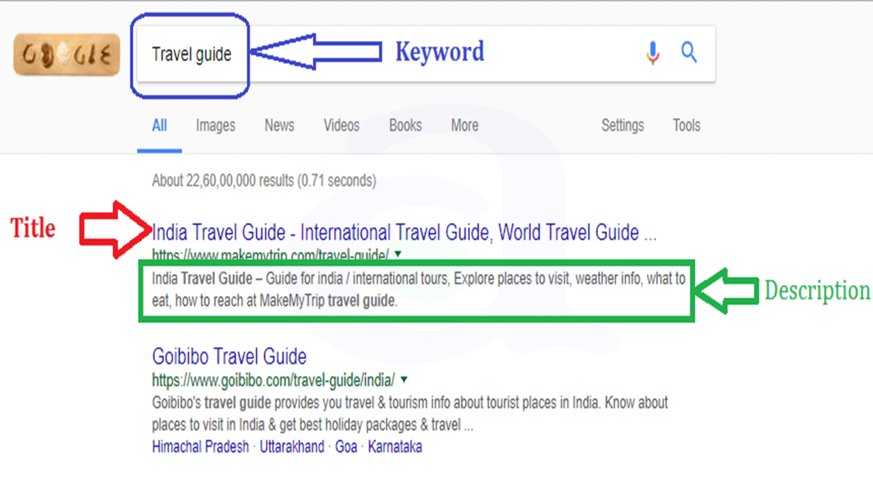Select the Images search category
Image resolution: width=873 pixels, height=491 pixels.
point(215,125)
